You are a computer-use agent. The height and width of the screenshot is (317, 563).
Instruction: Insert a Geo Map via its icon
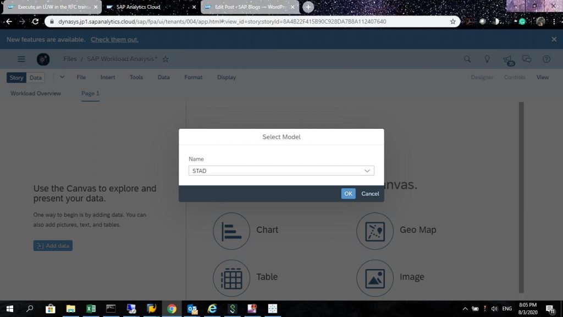coord(375,231)
